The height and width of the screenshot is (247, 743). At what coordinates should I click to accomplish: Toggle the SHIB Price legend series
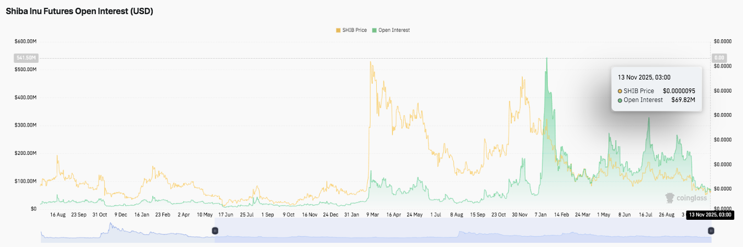[354, 30]
